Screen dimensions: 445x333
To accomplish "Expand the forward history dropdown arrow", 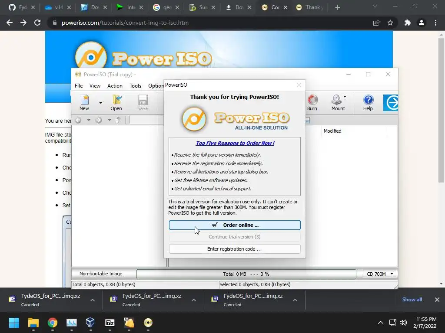I will (x=110, y=120).
